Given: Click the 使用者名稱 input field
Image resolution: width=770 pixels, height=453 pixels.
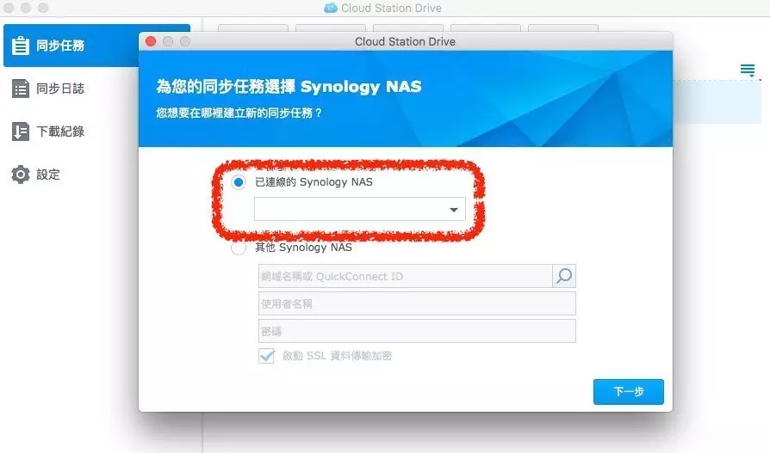Looking at the screenshot, I should coord(417,303).
